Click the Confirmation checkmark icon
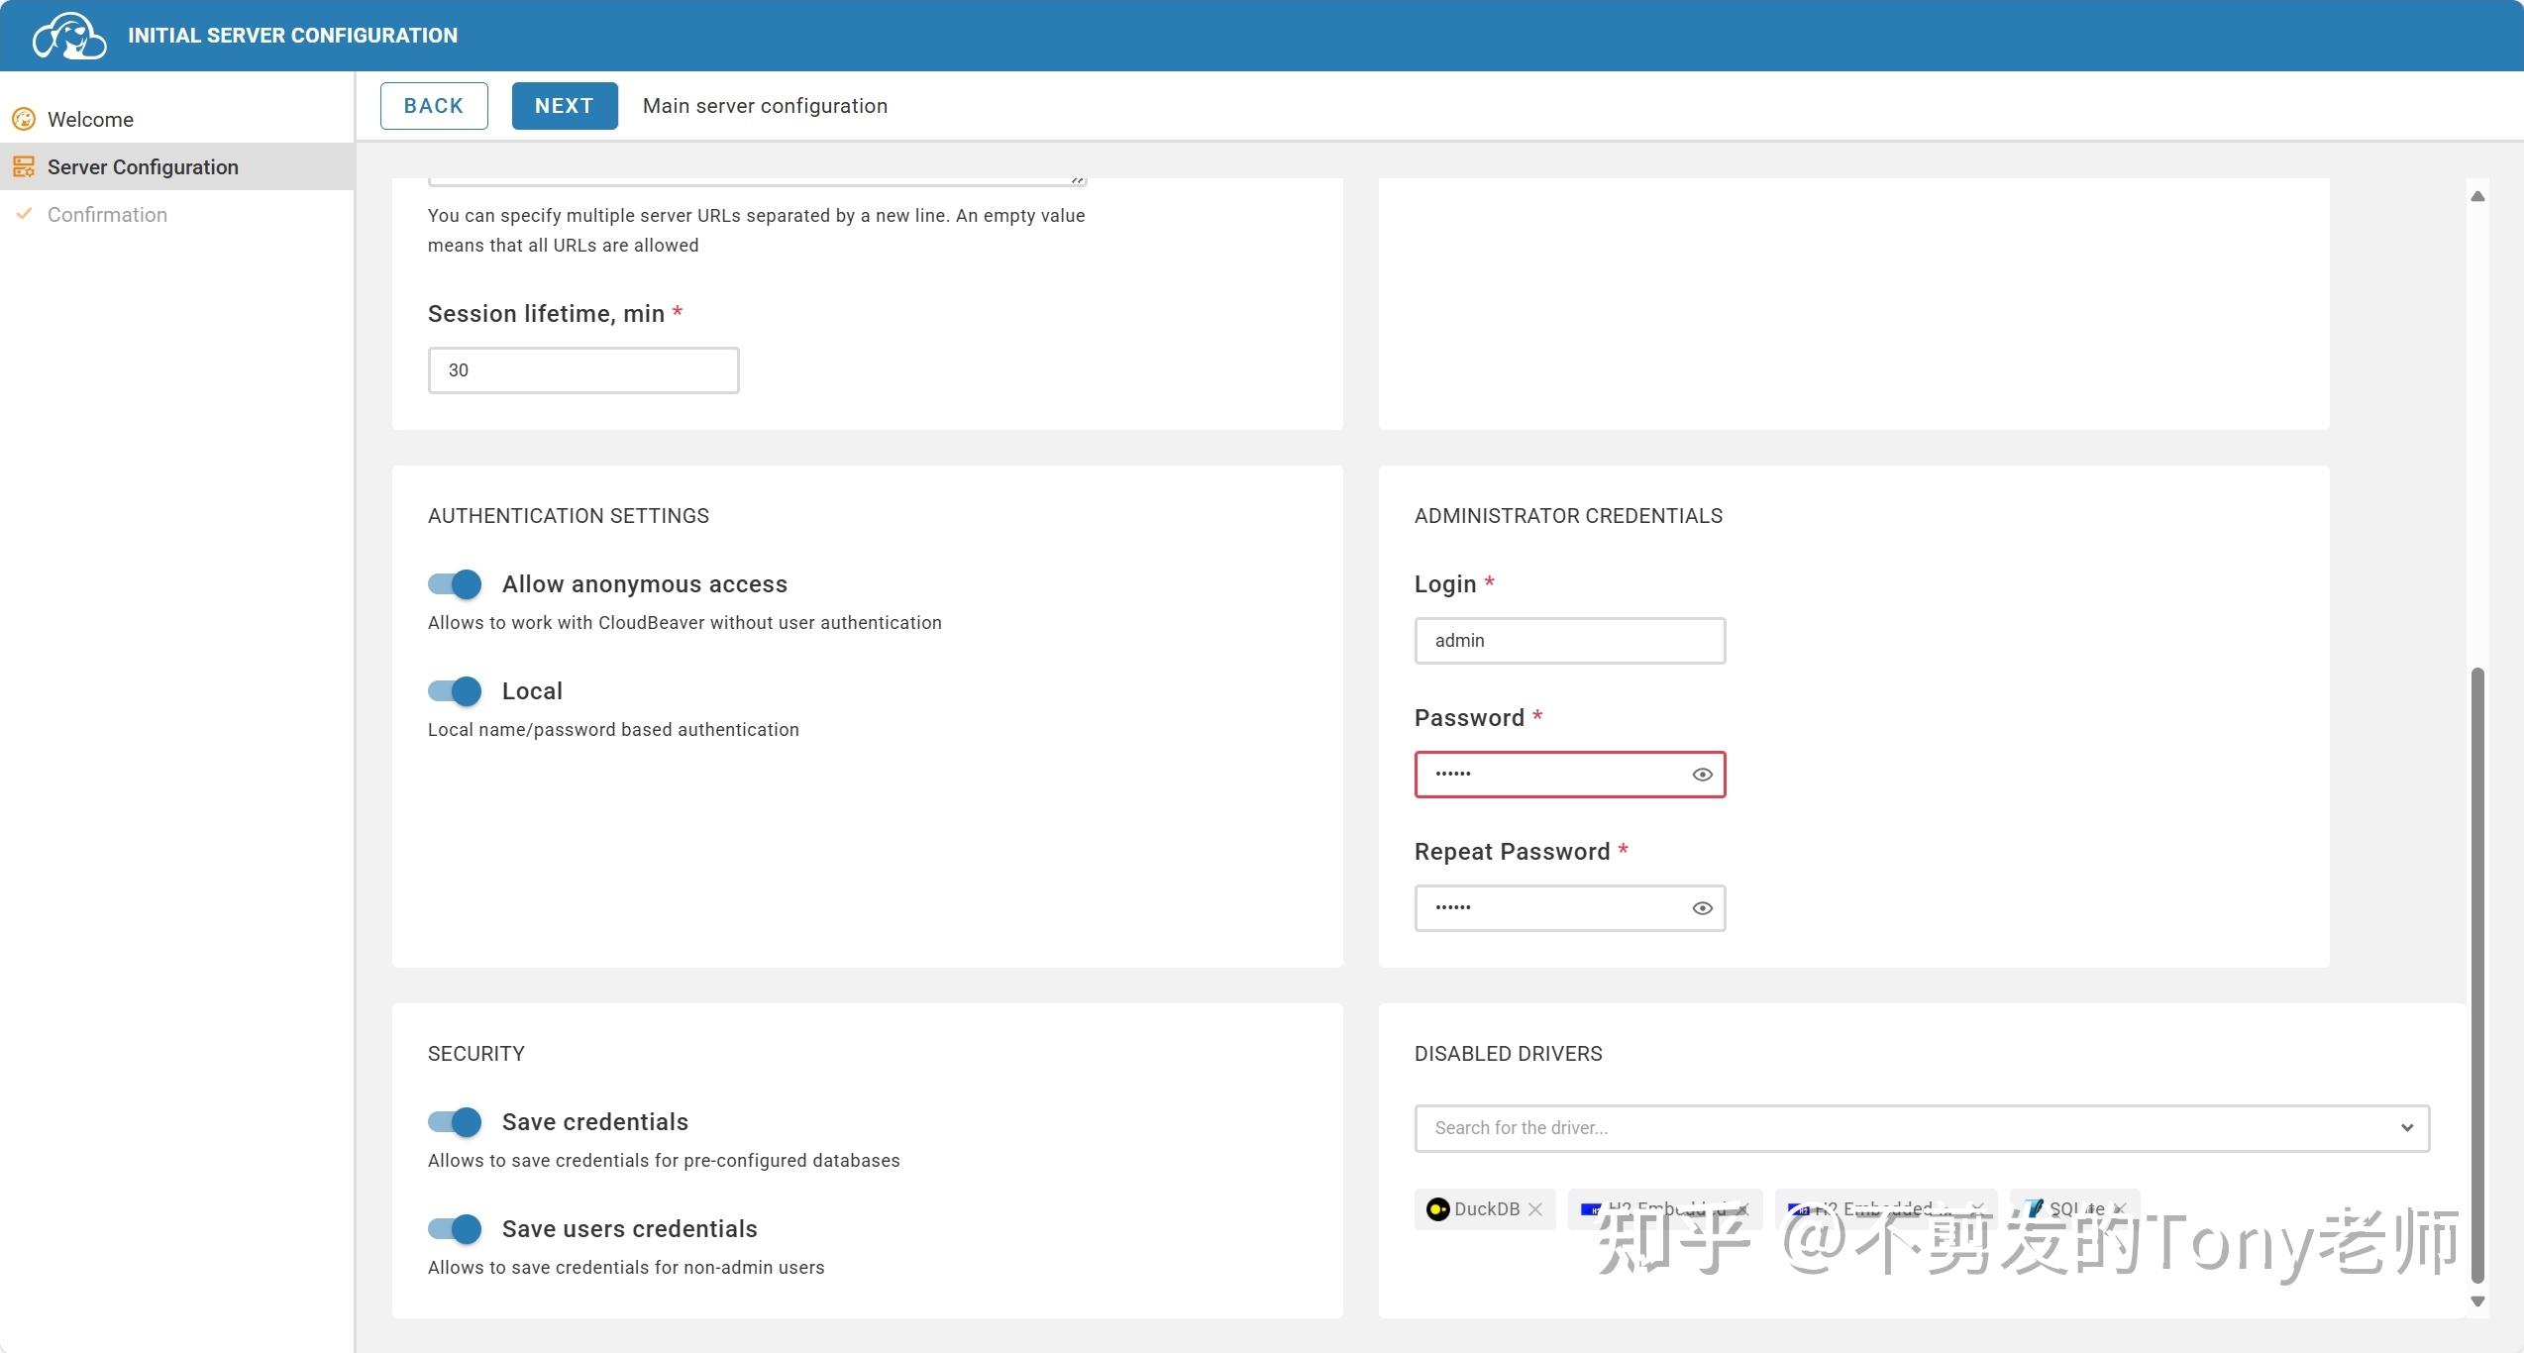The width and height of the screenshot is (2524, 1353). tap(24, 214)
